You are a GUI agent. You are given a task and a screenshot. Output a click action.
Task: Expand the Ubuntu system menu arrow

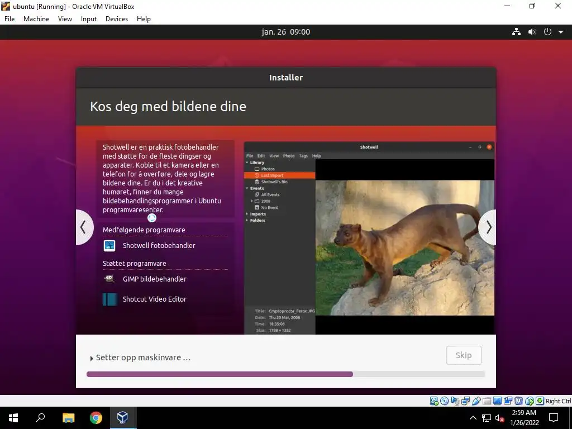pyautogui.click(x=561, y=32)
